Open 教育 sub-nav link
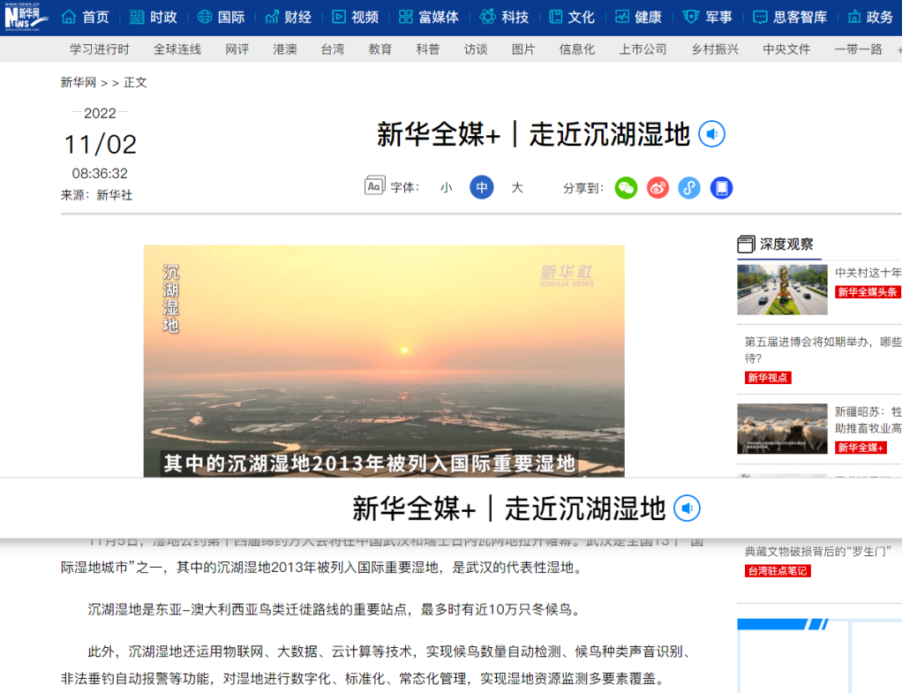 pos(380,49)
